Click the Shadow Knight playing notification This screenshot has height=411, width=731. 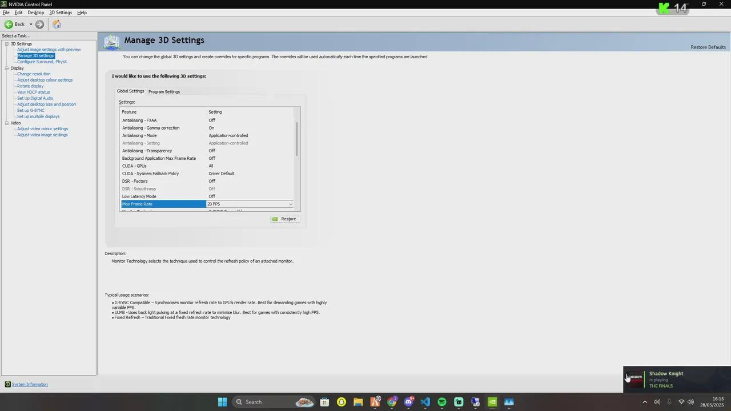[677, 379]
